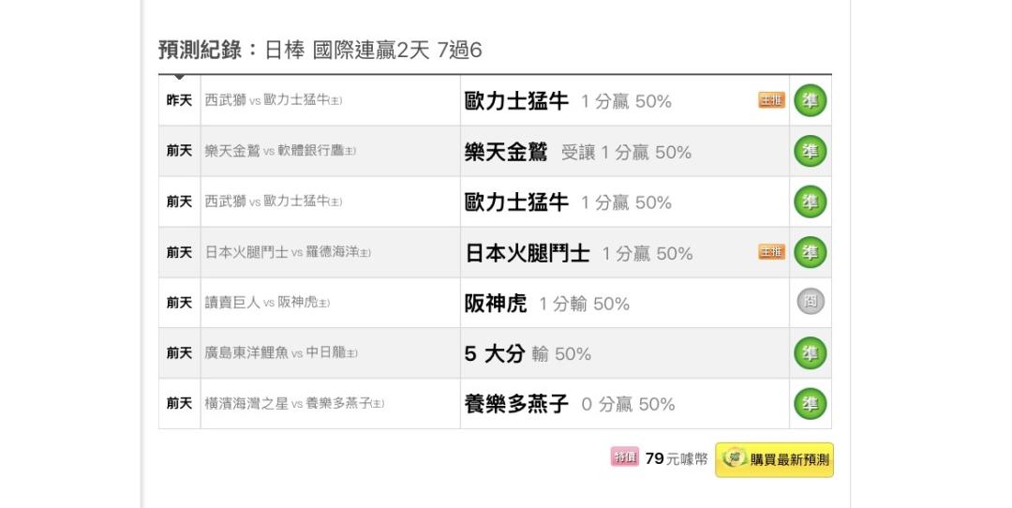Click the 準 badge on 5 大分 row
Viewport: 1012px width, 508px height.
point(810,353)
